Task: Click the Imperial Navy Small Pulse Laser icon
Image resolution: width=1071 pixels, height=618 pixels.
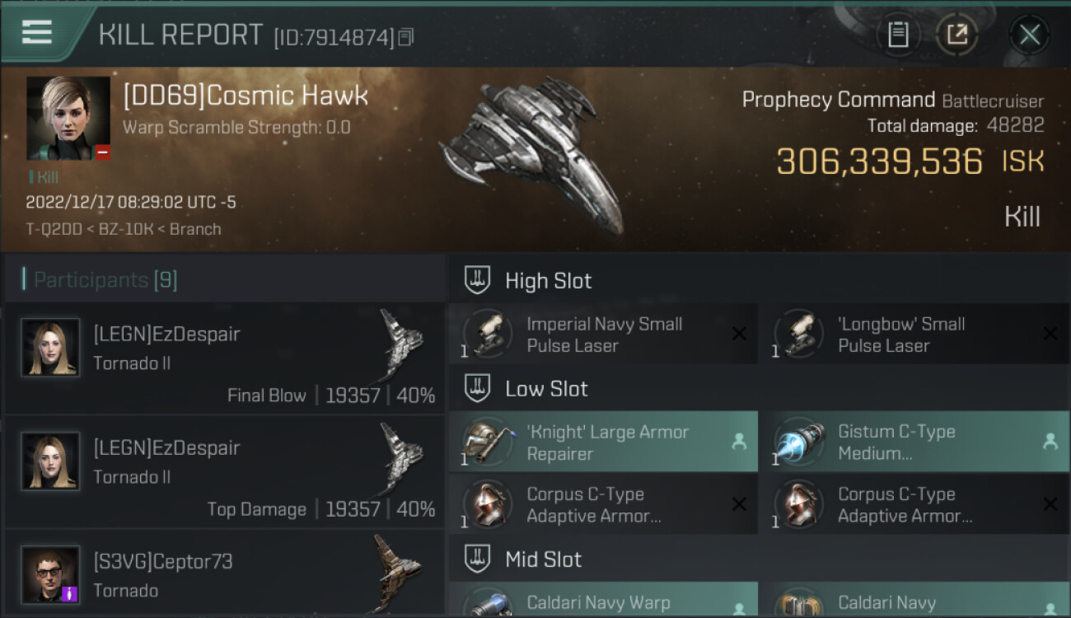Action: pos(488,334)
